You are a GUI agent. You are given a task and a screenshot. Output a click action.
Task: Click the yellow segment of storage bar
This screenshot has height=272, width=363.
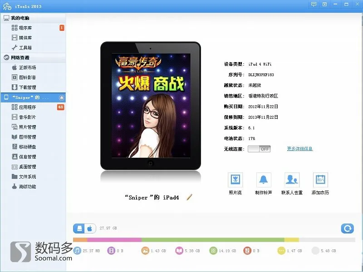(291, 240)
